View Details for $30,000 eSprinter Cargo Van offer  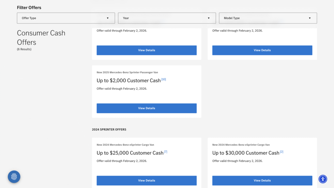point(262,181)
